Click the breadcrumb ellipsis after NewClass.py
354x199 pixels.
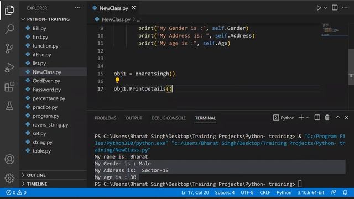tap(139, 20)
